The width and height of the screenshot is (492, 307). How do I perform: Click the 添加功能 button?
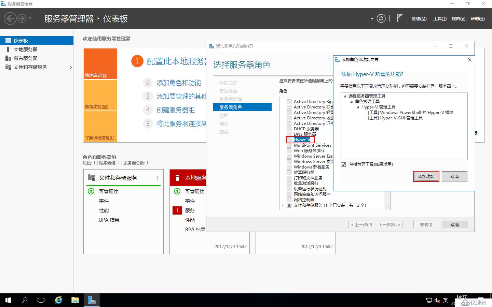[426, 176]
